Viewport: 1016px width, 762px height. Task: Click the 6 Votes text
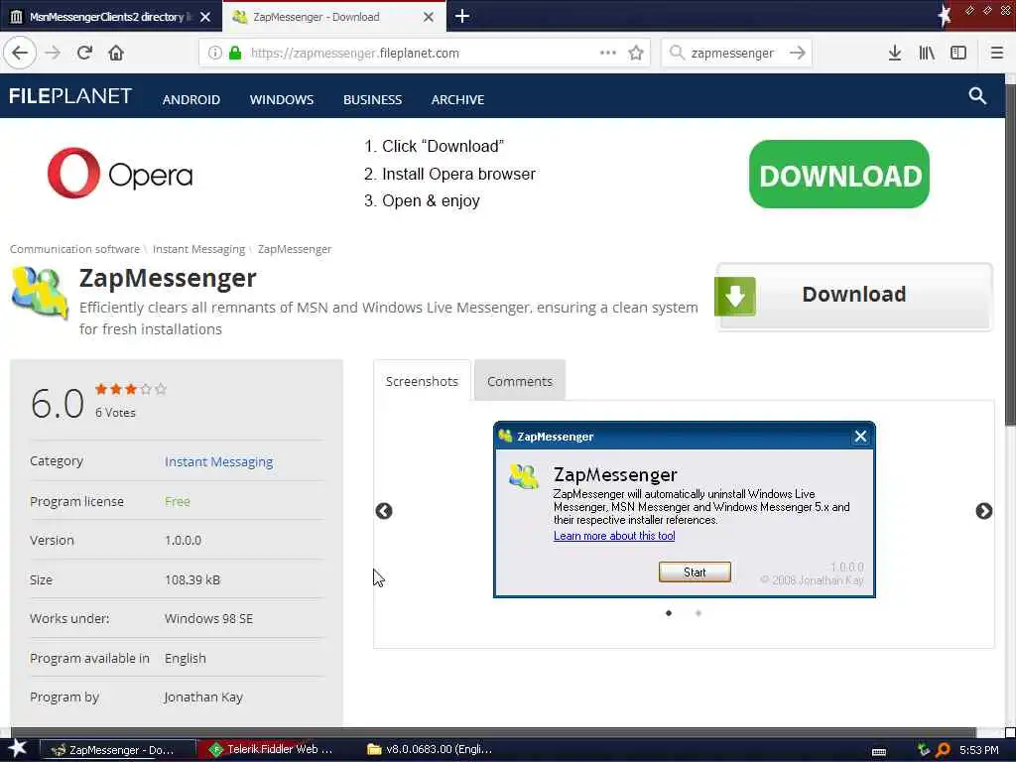click(115, 412)
